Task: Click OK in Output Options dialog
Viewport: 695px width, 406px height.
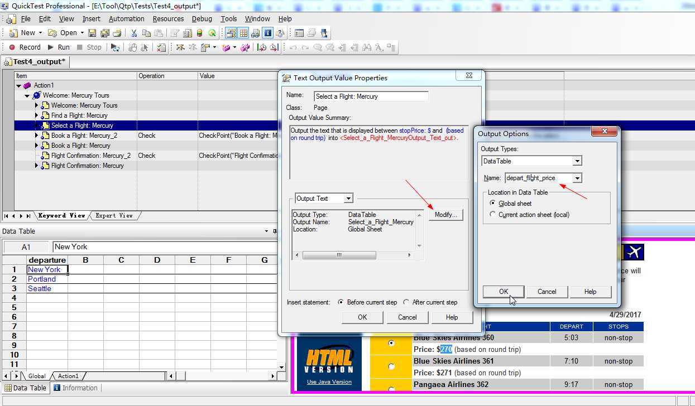Action: point(504,292)
